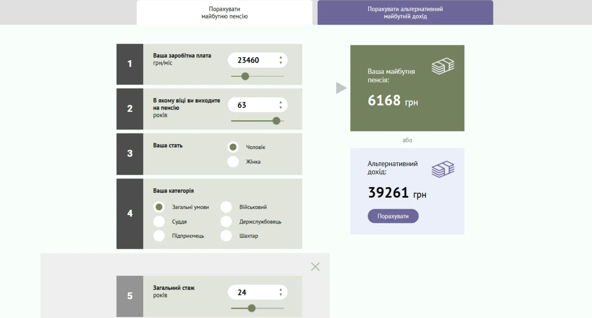Choose the Військовий category
Image resolution: width=592 pixels, height=318 pixels.
click(226, 207)
